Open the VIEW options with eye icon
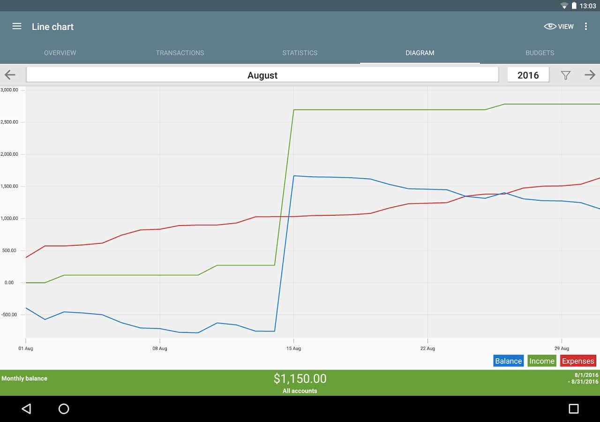Image resolution: width=600 pixels, height=422 pixels. pos(559,26)
